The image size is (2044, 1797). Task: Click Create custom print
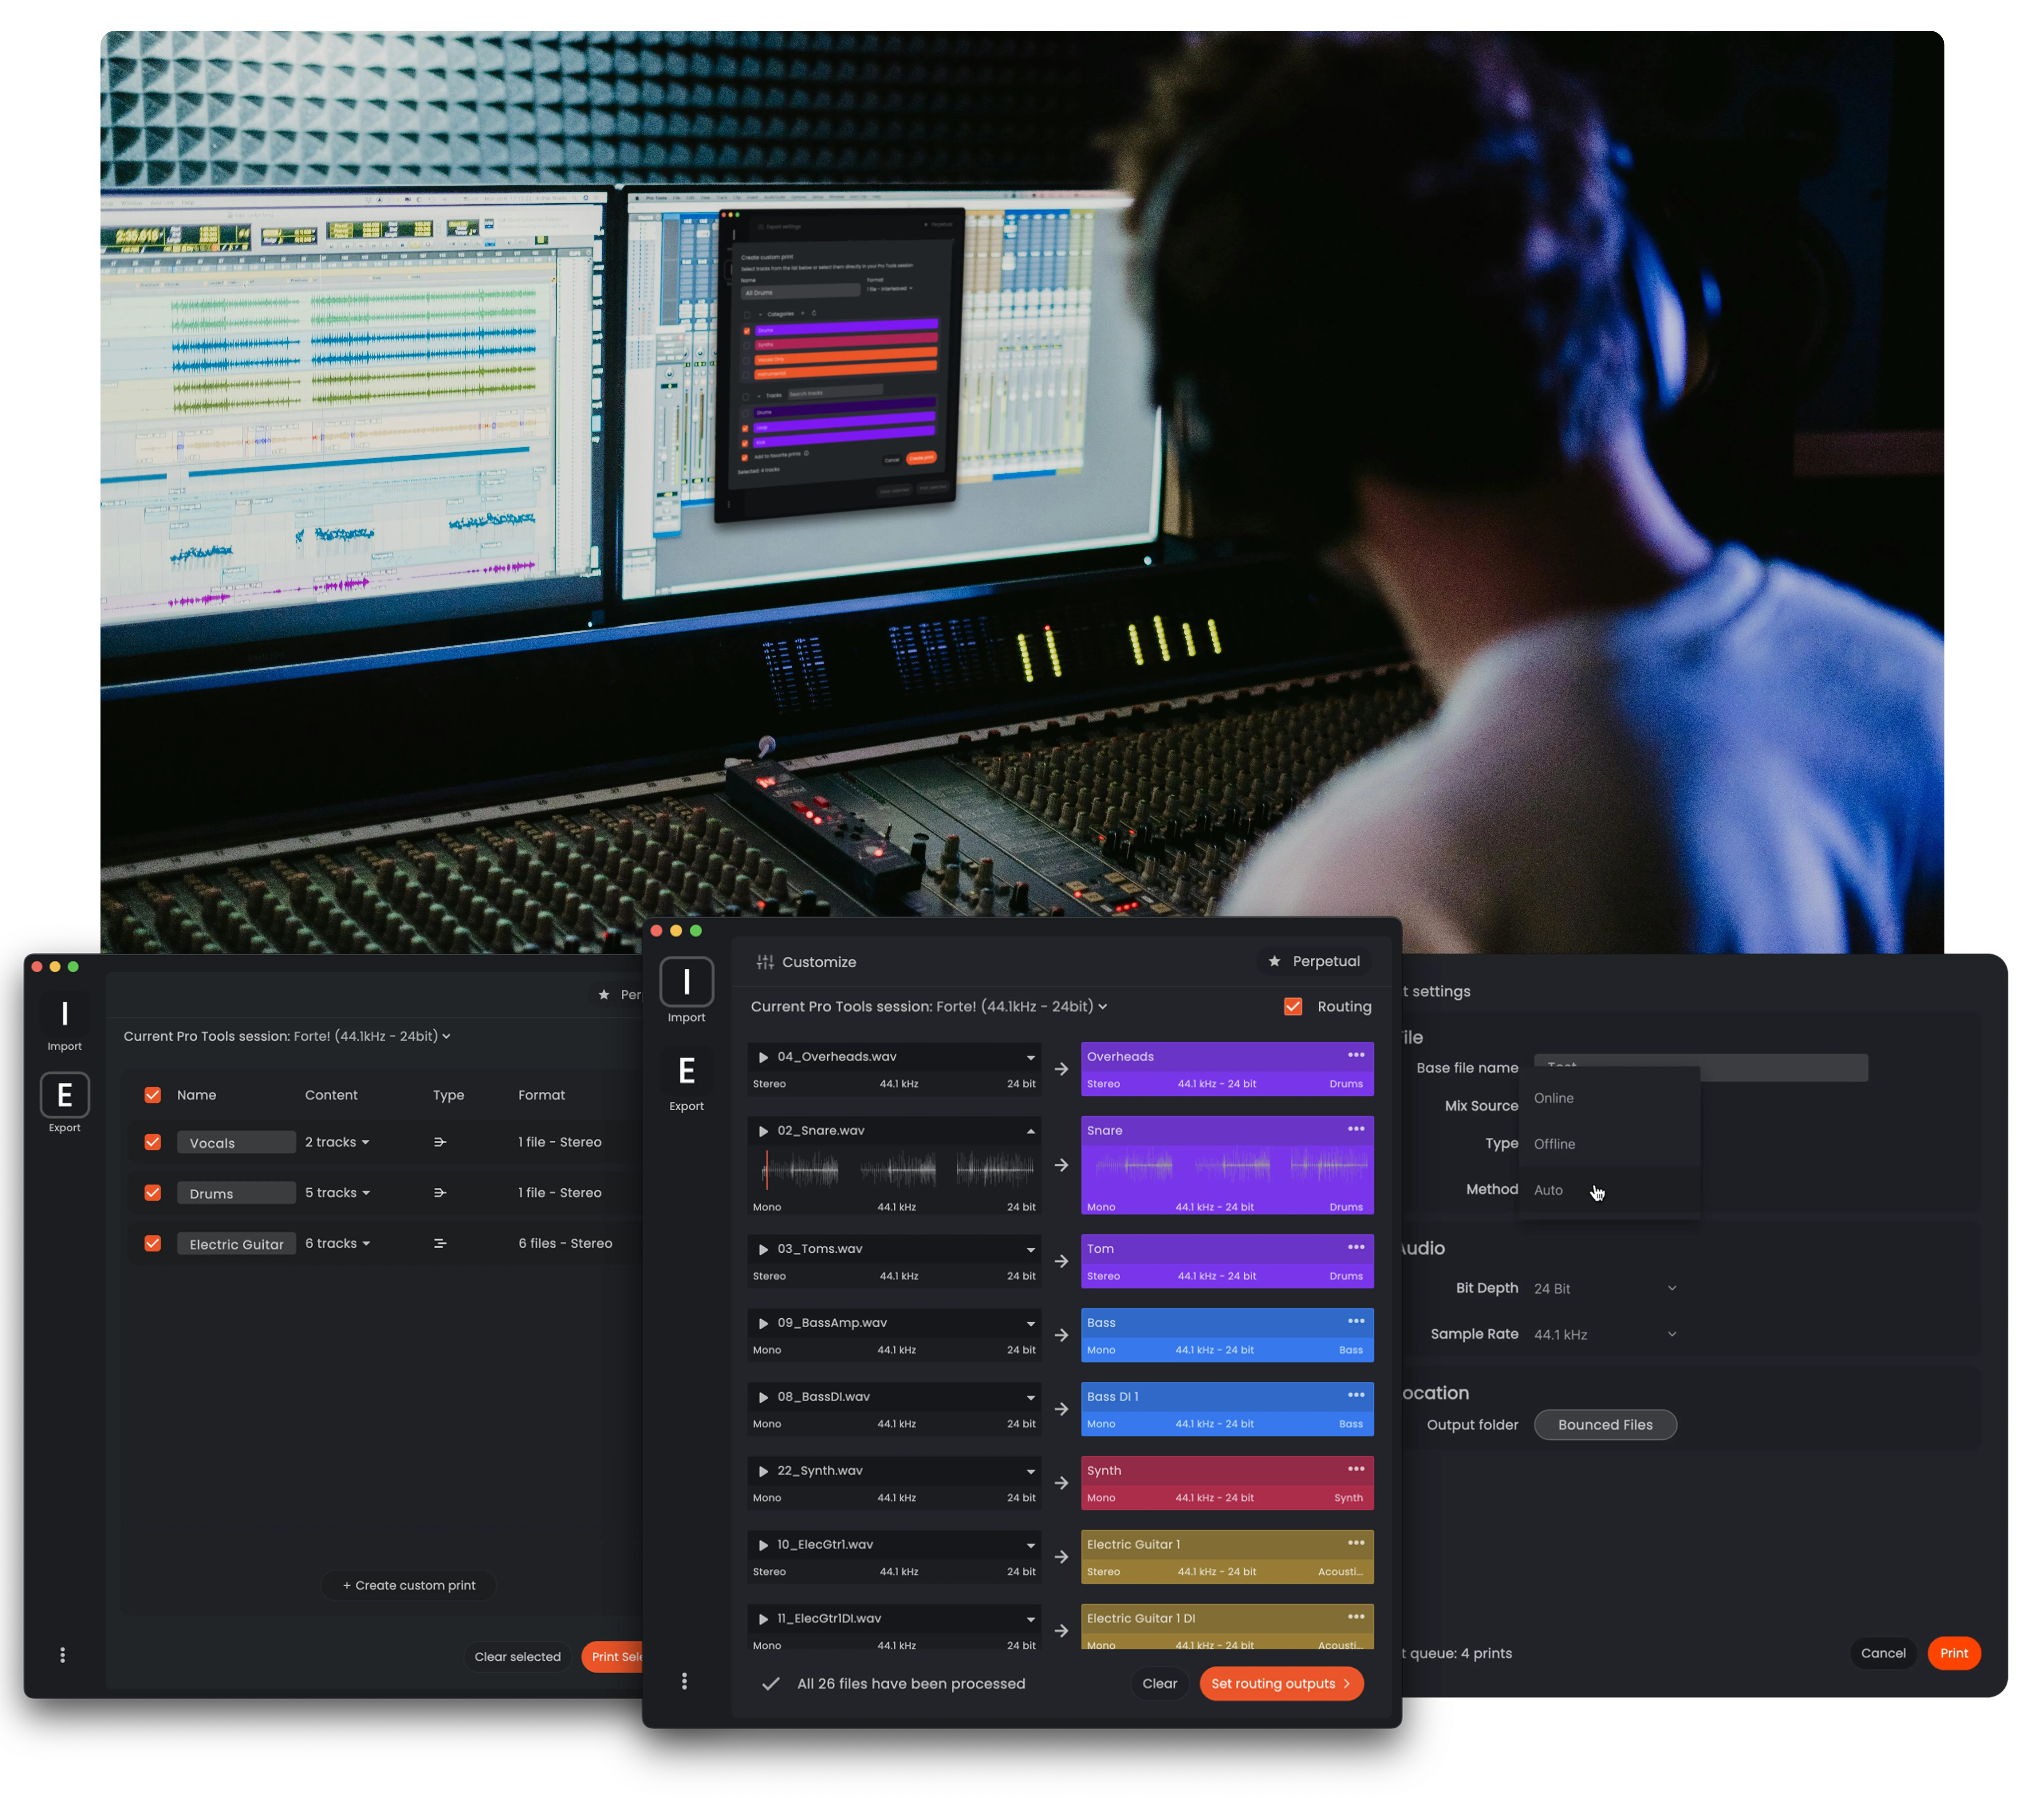pyautogui.click(x=409, y=1585)
